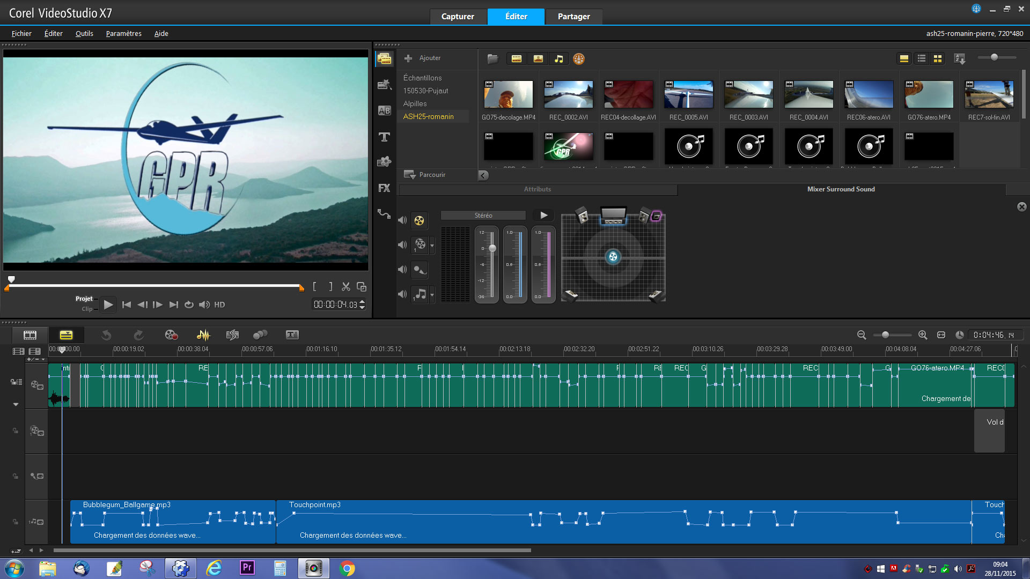Open the chapter/cue point dropdown arrow
The height and width of the screenshot is (579, 1030).
(43, 360)
